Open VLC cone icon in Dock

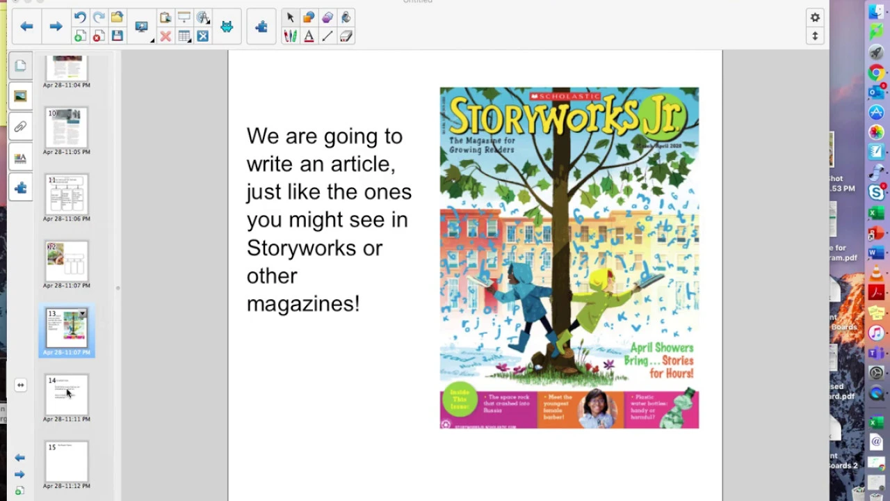876,272
